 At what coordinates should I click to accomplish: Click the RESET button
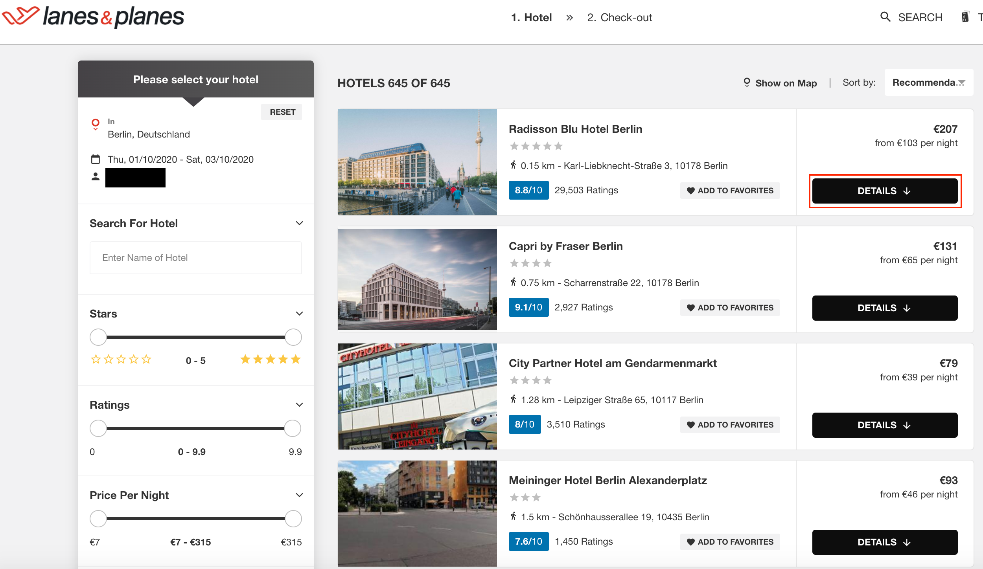(282, 112)
